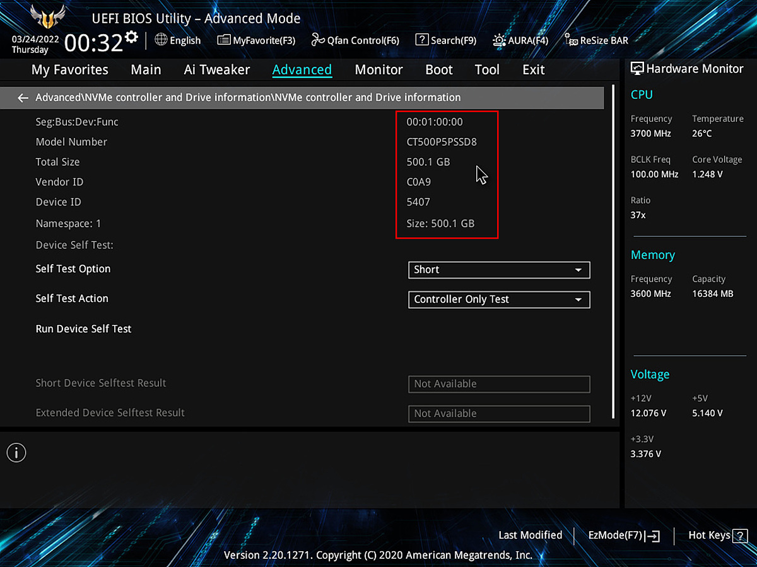Click Short Device Selftest Result field
The image size is (757, 567).
tap(499, 384)
